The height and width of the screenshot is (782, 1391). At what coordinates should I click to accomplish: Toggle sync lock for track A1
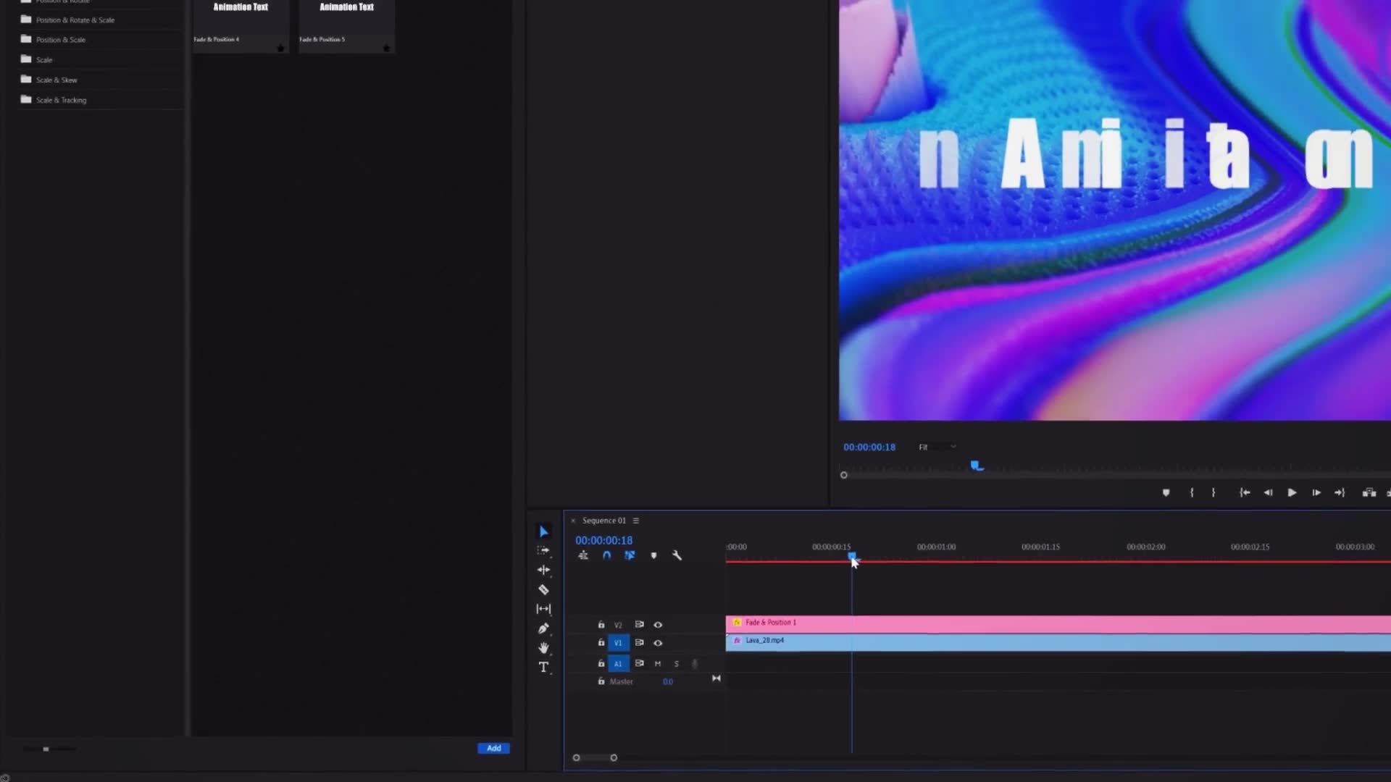[x=639, y=663]
